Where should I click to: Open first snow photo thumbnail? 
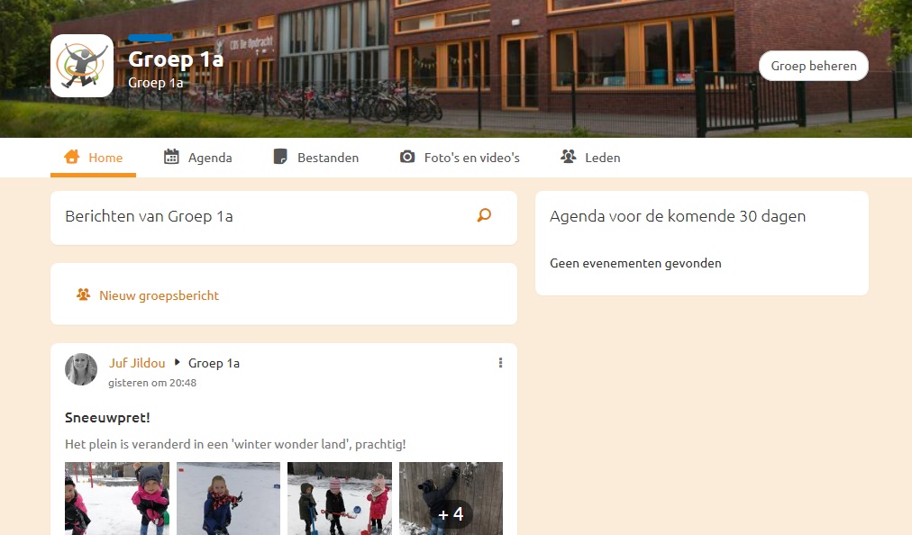(x=117, y=498)
